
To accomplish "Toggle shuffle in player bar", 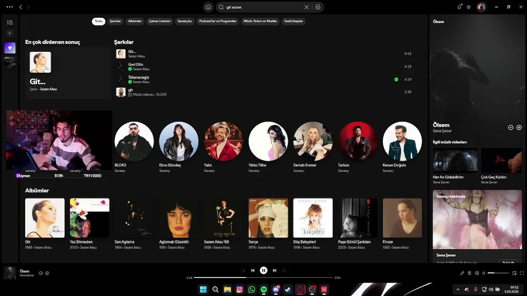I will click(243, 271).
